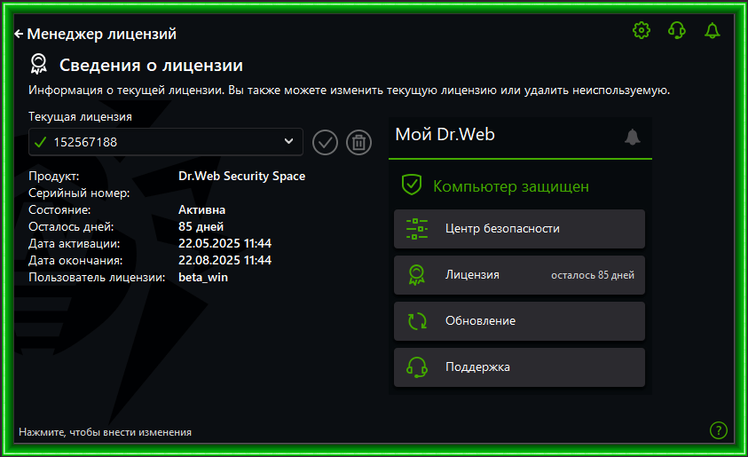Click the Осталось дней label

[x=71, y=227]
